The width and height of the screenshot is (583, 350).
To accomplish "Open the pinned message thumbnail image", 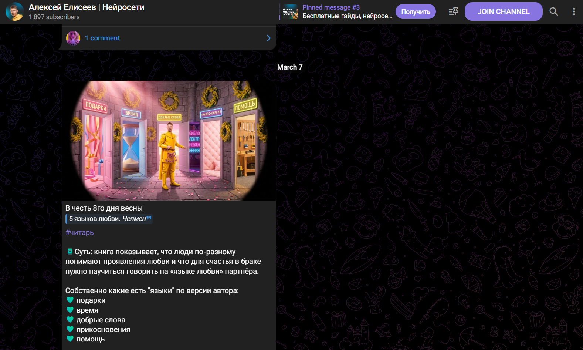I will point(291,12).
